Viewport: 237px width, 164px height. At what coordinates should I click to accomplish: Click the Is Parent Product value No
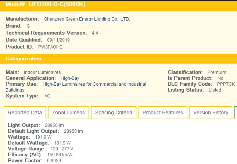point(220,78)
